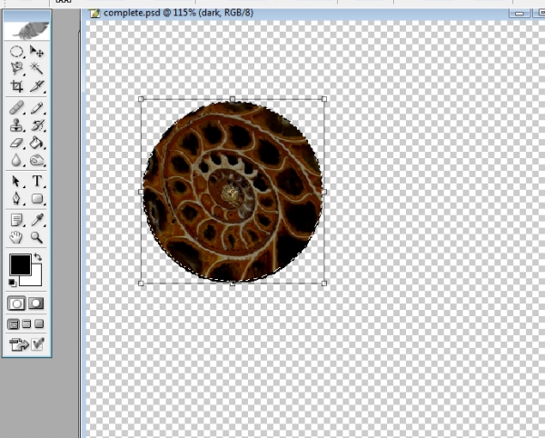Viewport: 545px width, 438px height.
Task: Click the Adobe Online feather image
Action: [26, 31]
